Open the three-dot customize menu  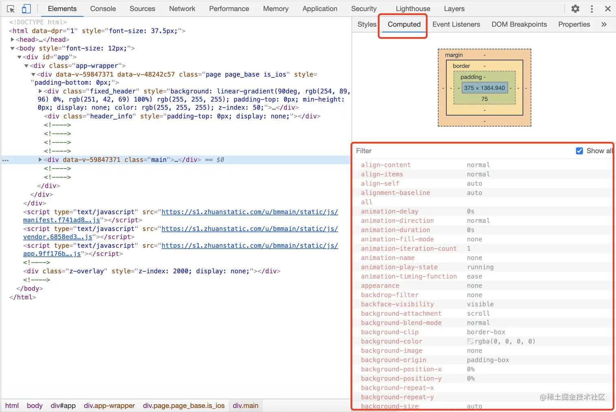click(x=592, y=9)
